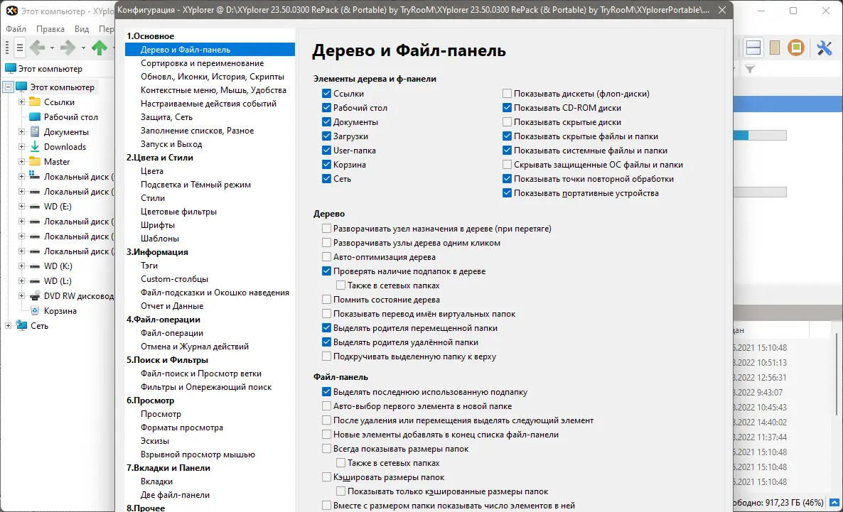Expand the Ссылки tree node

click(x=21, y=102)
